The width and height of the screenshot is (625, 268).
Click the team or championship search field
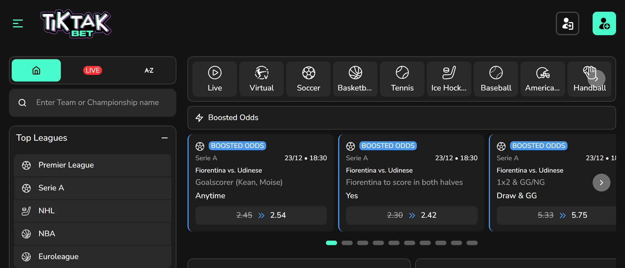(98, 103)
